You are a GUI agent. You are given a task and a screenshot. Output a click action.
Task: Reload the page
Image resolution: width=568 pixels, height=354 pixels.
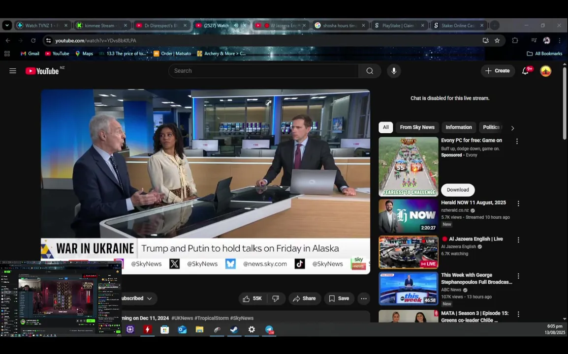click(x=33, y=40)
